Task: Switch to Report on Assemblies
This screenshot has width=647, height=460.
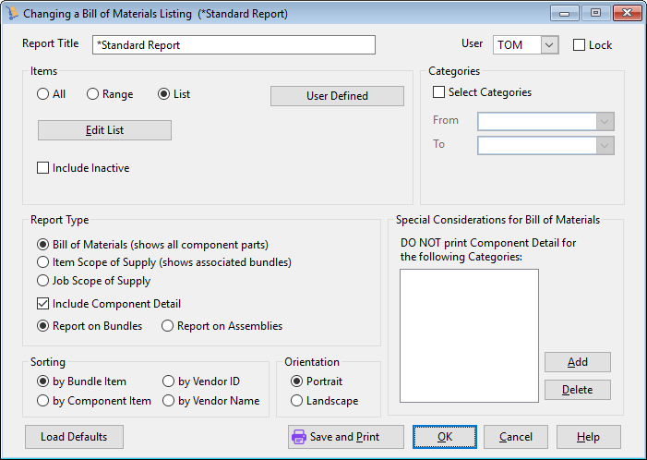Action: click(168, 326)
